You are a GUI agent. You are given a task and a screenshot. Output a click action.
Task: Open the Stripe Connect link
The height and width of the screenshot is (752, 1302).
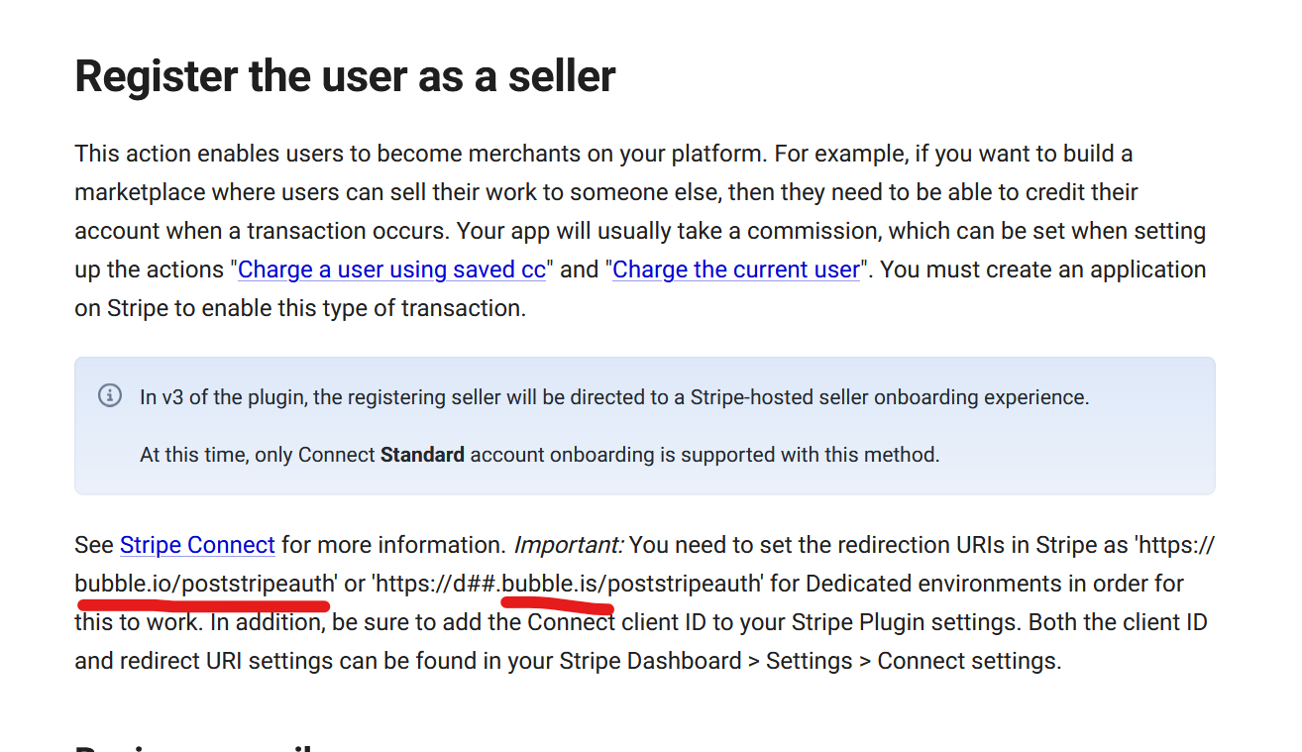click(197, 545)
